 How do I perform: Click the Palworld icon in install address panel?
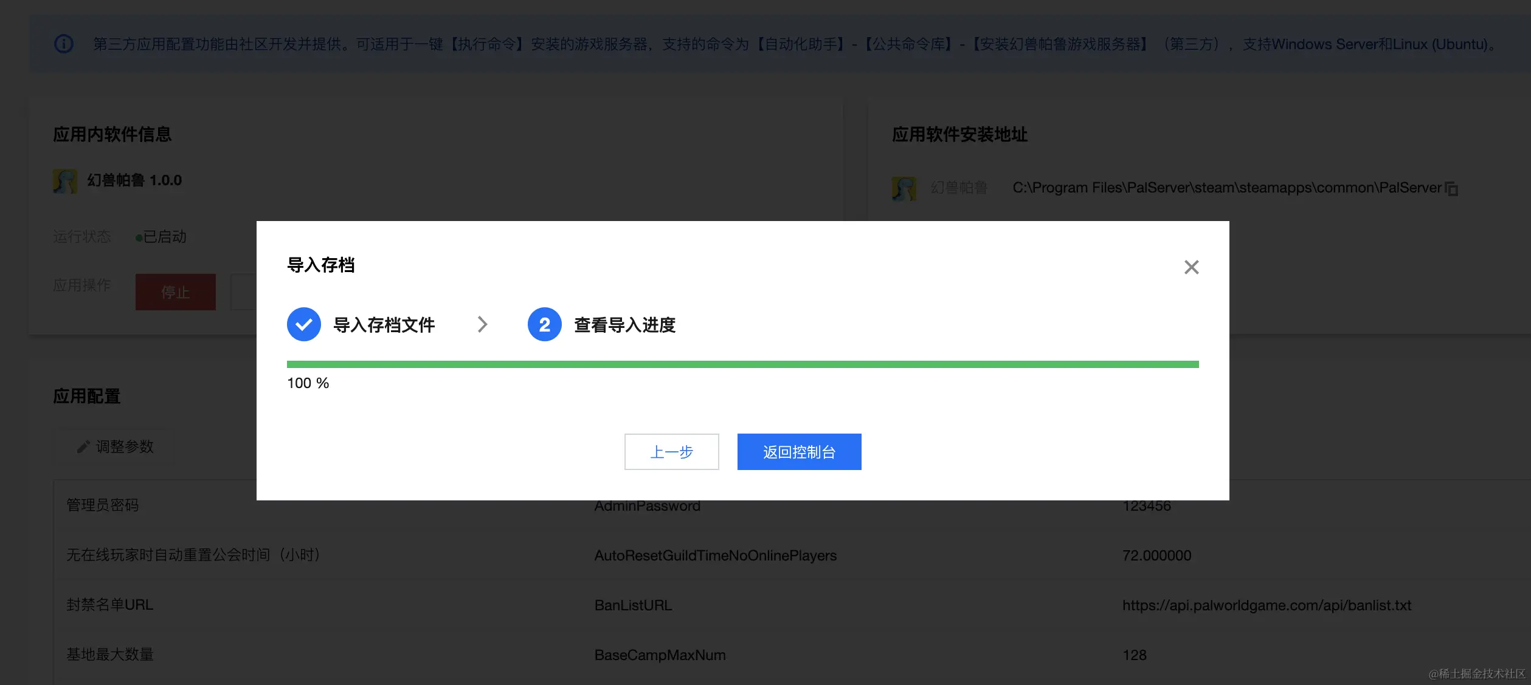click(x=904, y=188)
